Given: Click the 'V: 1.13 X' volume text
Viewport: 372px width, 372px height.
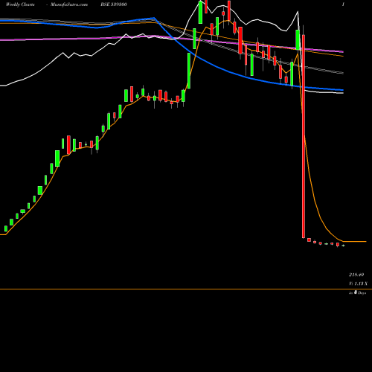Looking at the screenshot, I should click(x=358, y=283).
